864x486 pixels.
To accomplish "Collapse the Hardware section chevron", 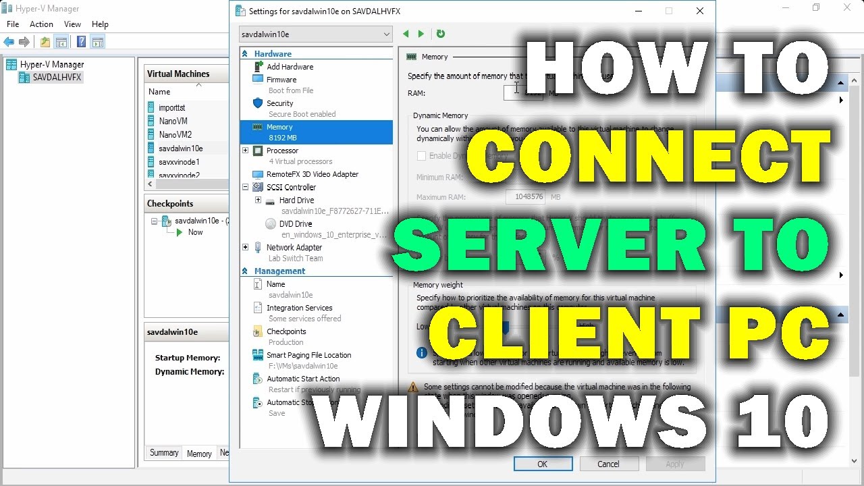I will click(x=245, y=54).
